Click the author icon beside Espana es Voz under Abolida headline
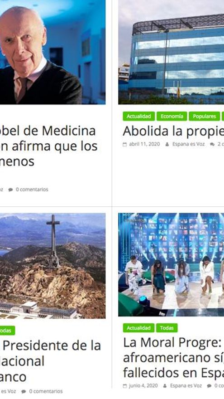 click(x=167, y=144)
